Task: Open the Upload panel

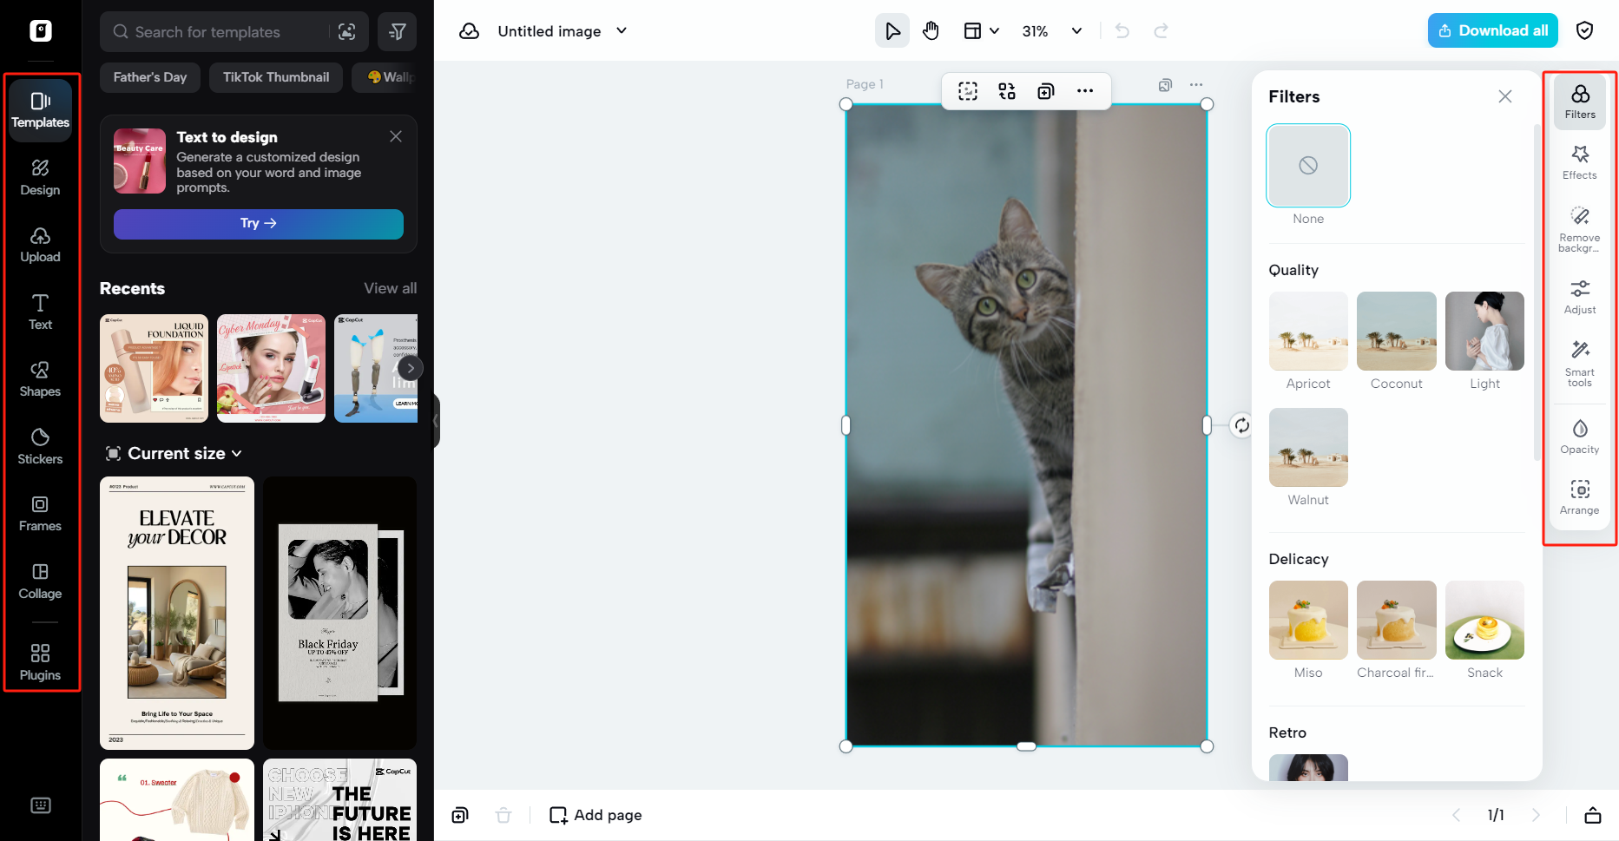Action: tap(40, 244)
